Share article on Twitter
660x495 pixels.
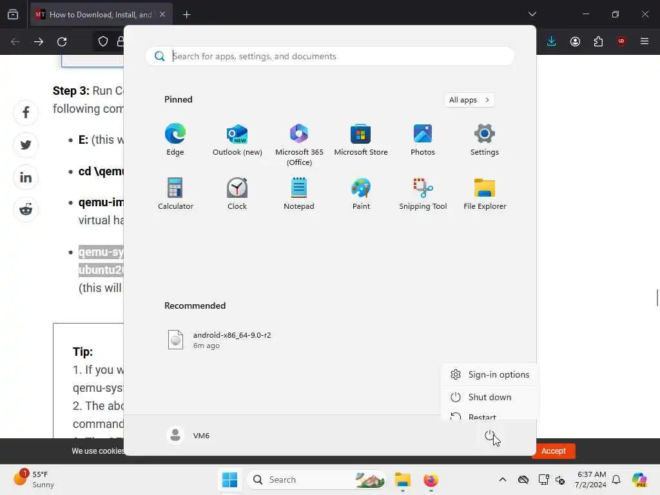[x=26, y=145]
